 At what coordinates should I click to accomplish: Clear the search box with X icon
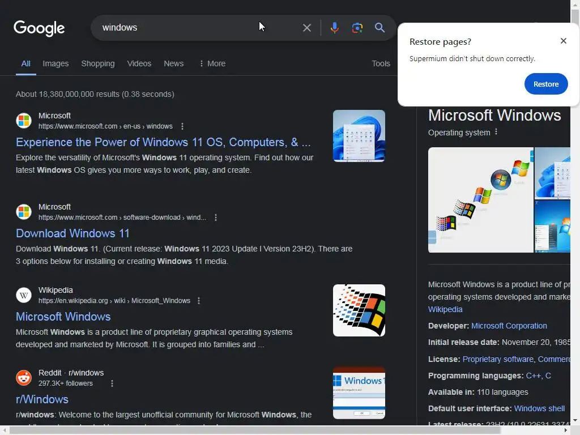(x=306, y=28)
